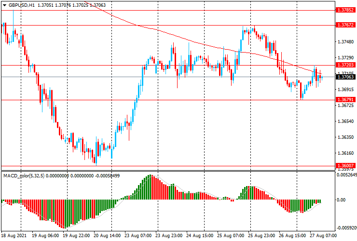Select the 1.37852 red price level label

pyautogui.click(x=345, y=10)
